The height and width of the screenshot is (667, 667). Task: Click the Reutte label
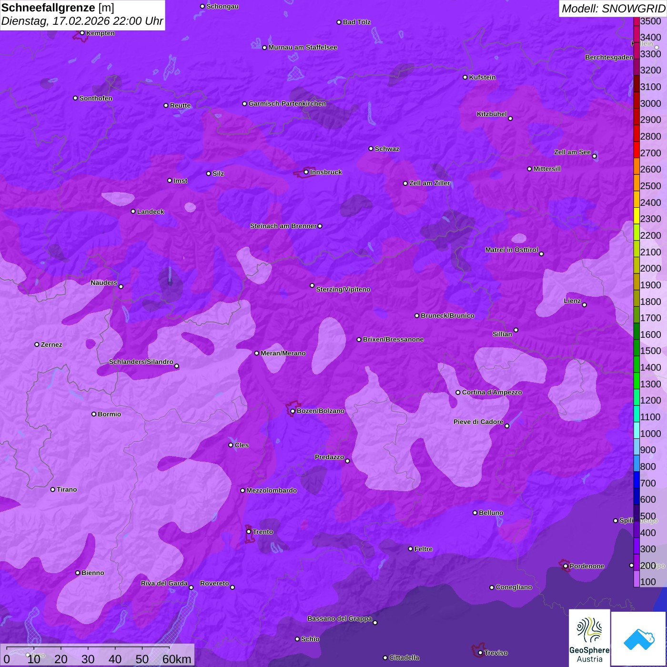[x=180, y=105]
